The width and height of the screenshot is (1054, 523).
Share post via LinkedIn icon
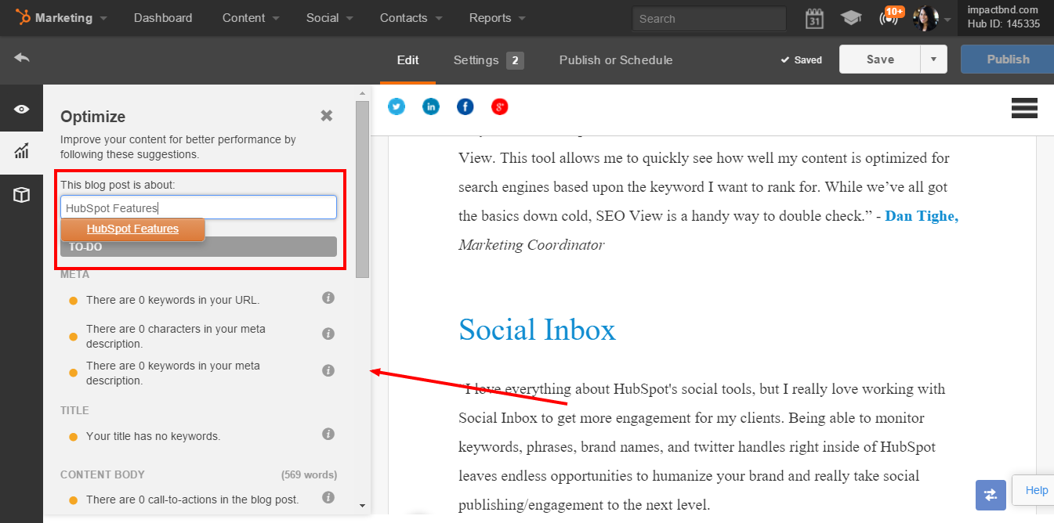coord(431,106)
